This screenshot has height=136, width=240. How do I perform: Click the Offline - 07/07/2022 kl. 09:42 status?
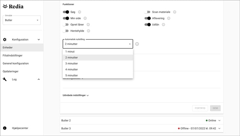tap(198, 128)
